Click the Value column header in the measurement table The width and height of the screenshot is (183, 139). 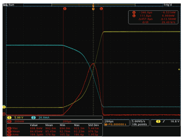[34, 125]
